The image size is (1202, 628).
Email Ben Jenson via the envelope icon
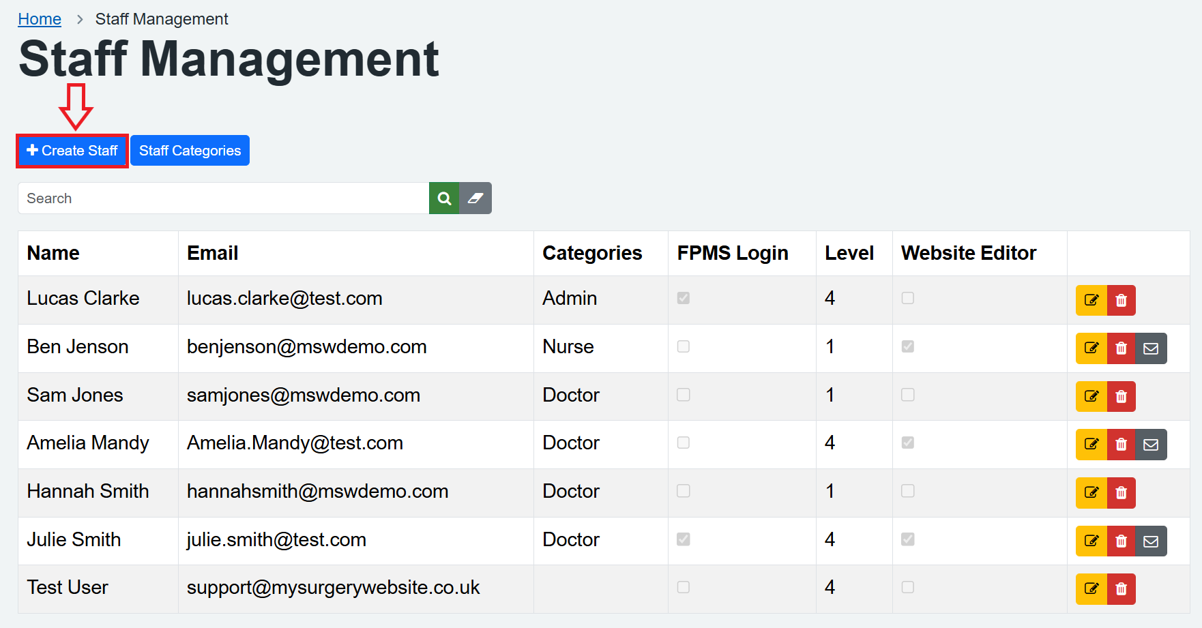point(1151,348)
